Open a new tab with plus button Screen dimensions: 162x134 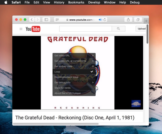point(146,21)
